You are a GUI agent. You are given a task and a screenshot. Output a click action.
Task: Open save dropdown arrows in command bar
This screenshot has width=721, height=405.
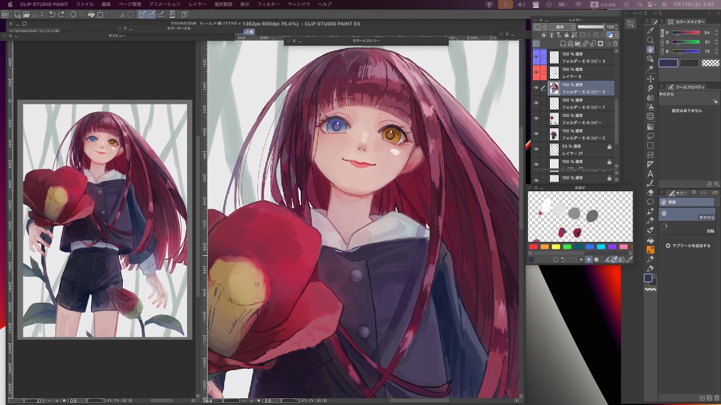coord(43,14)
